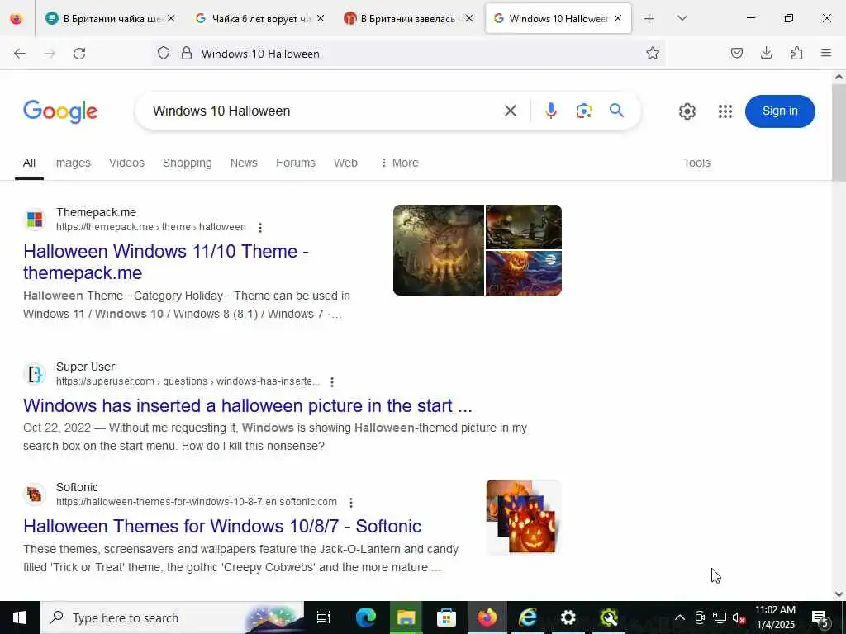This screenshot has width=846, height=634.
Task: Click the Google logo
Action: coord(60,111)
